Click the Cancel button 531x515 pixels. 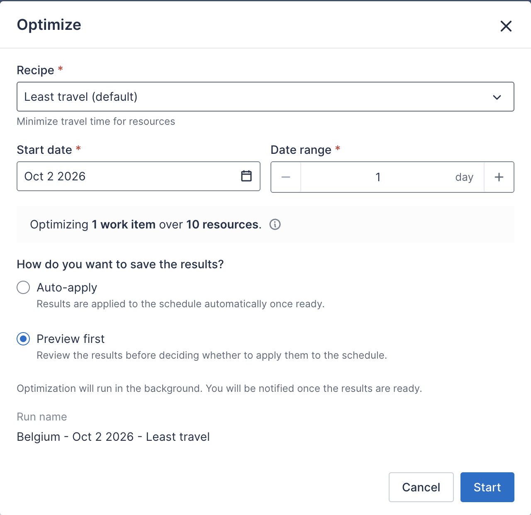[x=421, y=487]
